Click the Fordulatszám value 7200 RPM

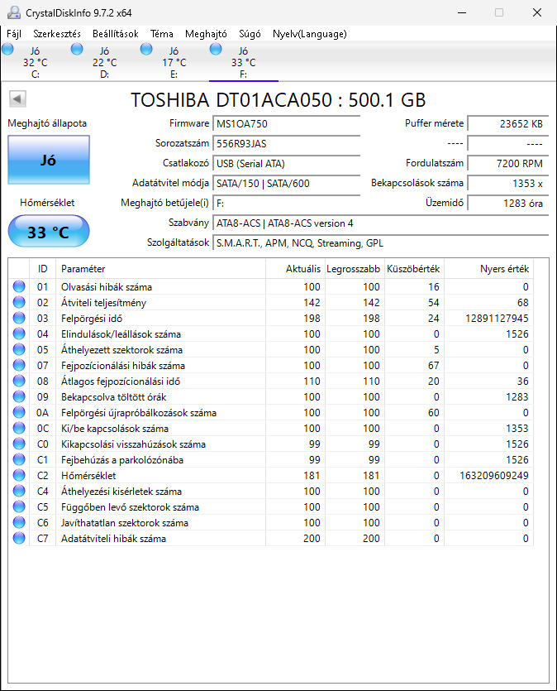point(507,164)
